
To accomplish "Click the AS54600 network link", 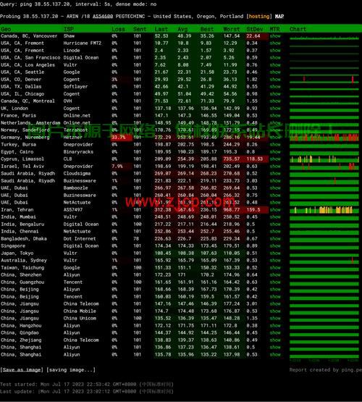I will click(103, 16).
